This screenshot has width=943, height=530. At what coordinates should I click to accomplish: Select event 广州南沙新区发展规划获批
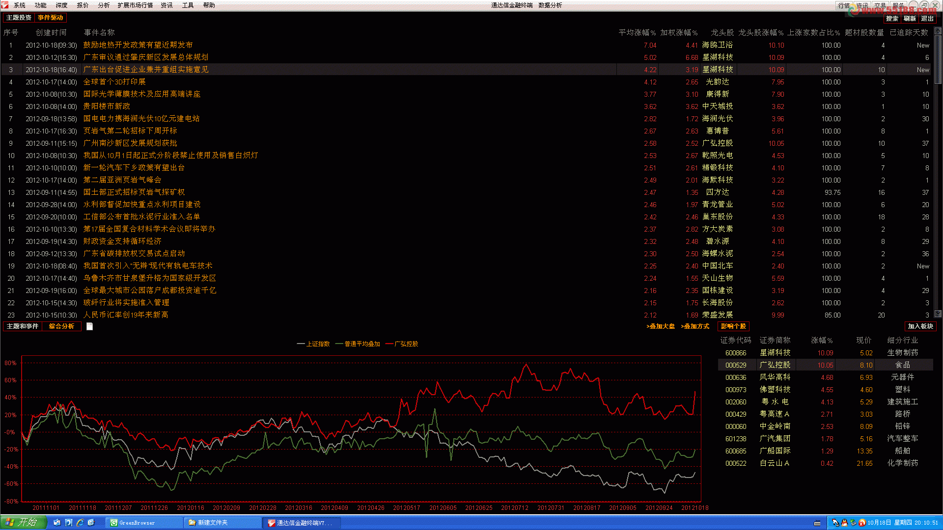130,143
